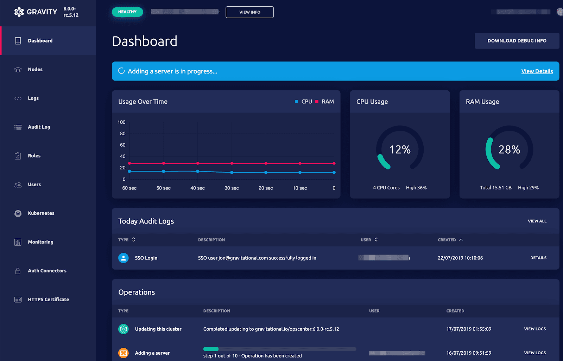The image size is (563, 361).
Task: Open the HTTPS Certificate page
Action: [48, 299]
